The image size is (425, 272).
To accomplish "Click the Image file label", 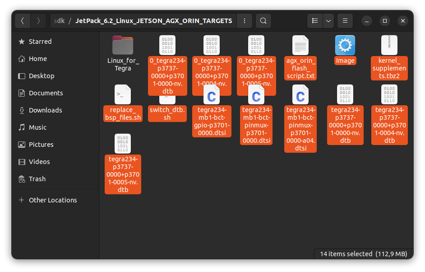I will [x=345, y=61].
